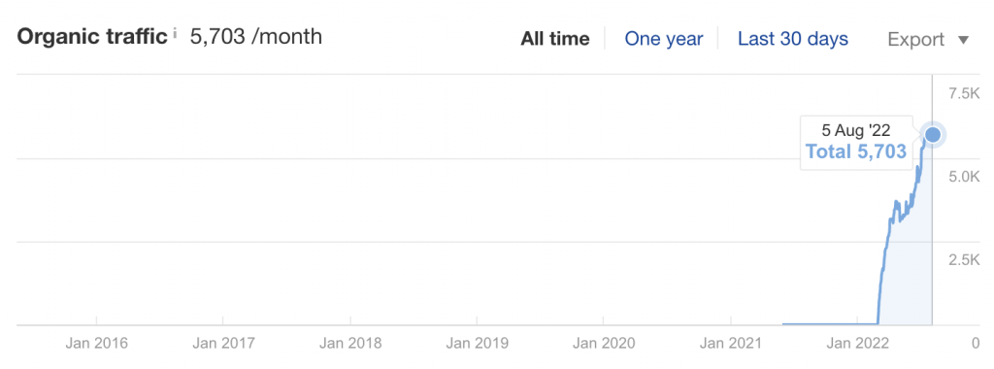
Task: Click the 5 Aug '22 tooltip
Action: [x=856, y=142]
